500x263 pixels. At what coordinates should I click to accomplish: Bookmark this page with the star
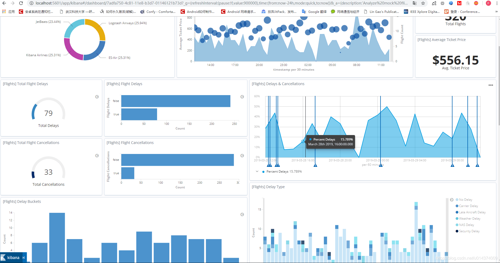(423, 3)
